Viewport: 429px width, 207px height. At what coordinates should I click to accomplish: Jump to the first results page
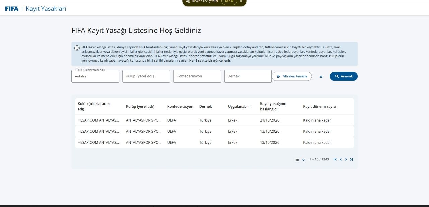point(335,159)
